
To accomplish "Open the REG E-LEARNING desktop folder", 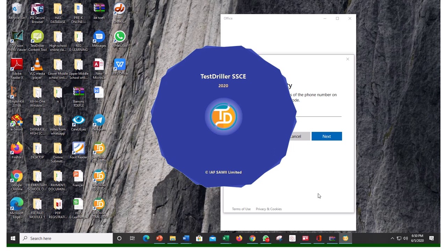I will 79,41.
